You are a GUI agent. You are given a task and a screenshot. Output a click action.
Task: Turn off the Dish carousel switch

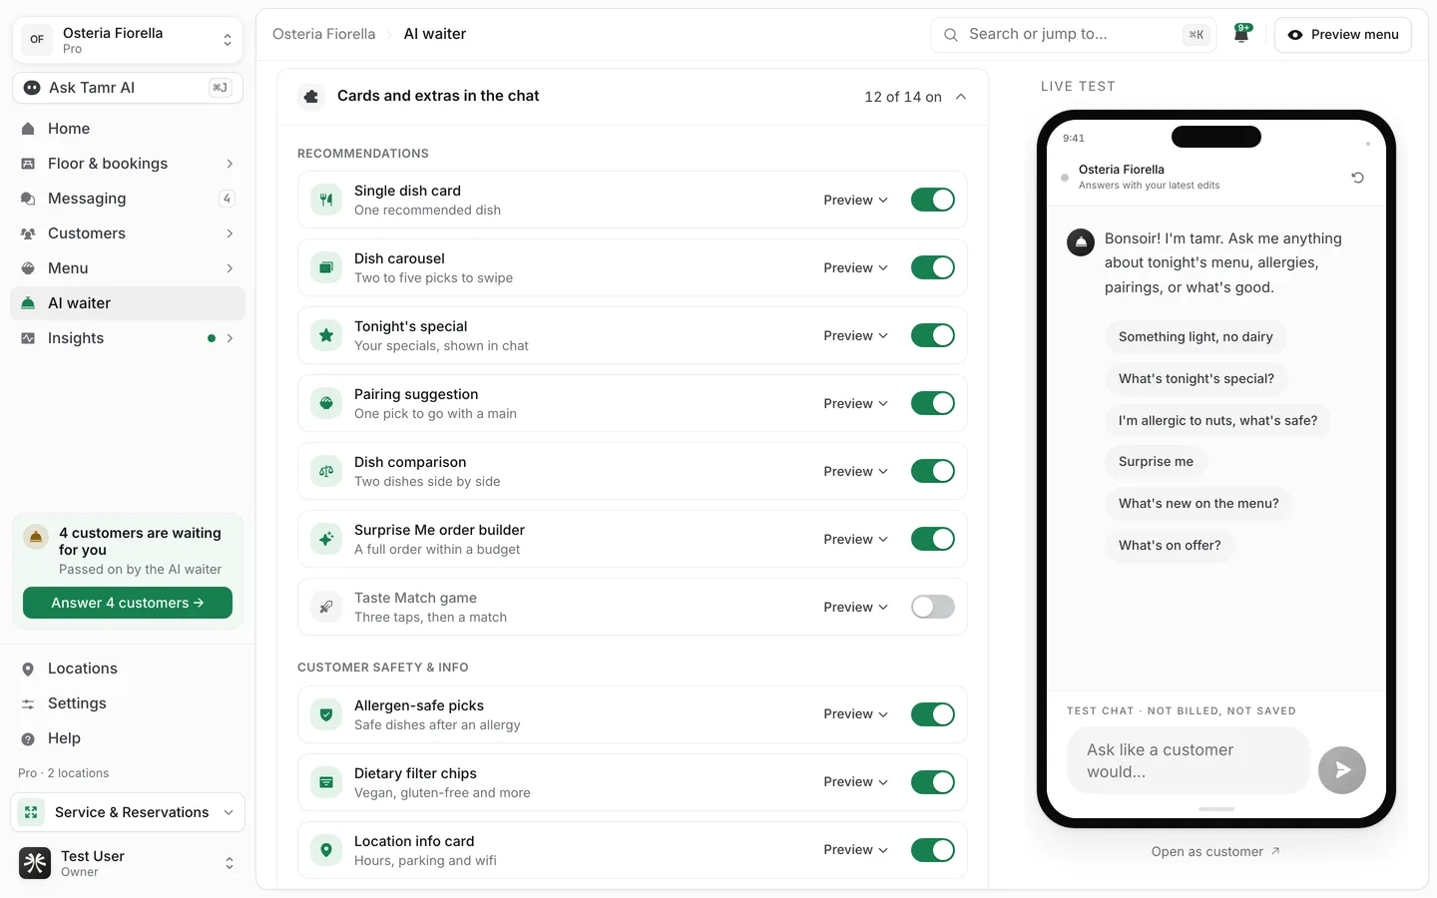click(933, 267)
